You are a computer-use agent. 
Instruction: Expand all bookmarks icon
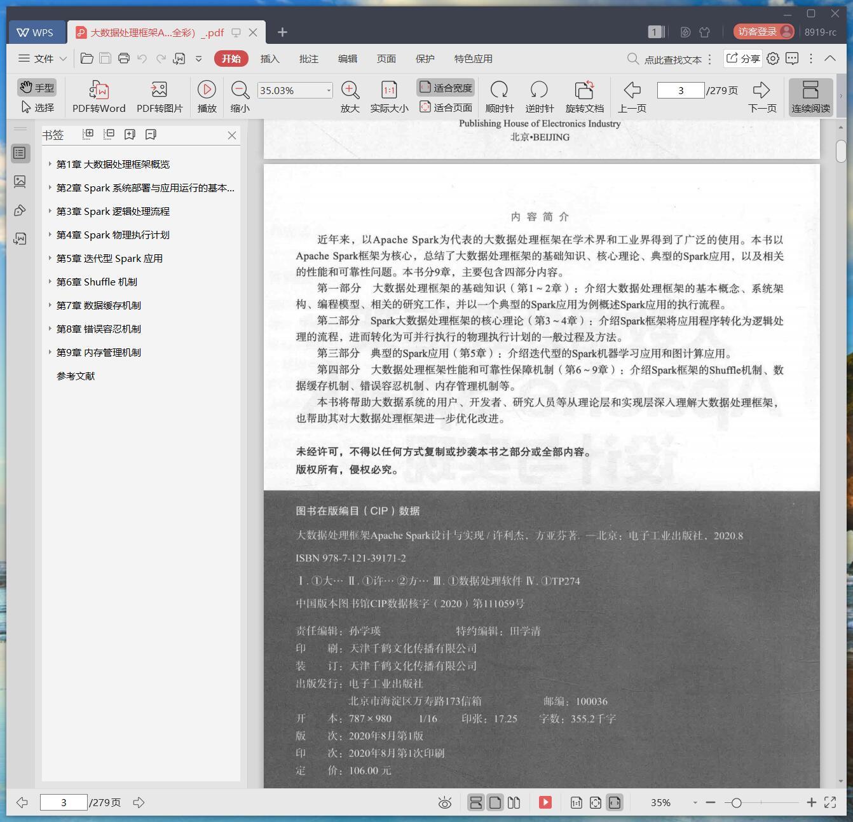(88, 134)
